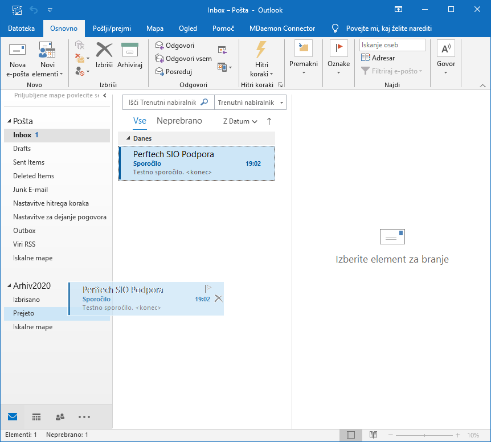Open the Datoteka tab
This screenshot has width=491, height=442.
point(21,28)
